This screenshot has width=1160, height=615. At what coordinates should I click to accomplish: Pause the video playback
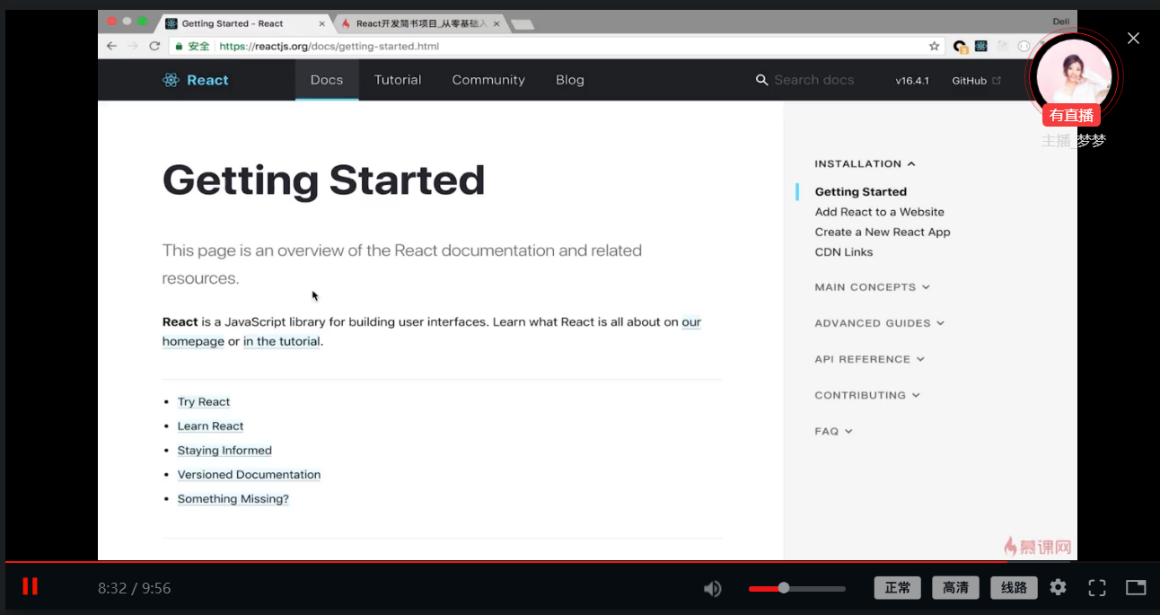click(30, 586)
